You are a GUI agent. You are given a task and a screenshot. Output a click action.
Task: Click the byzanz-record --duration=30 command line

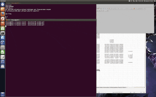tap(25, 24)
